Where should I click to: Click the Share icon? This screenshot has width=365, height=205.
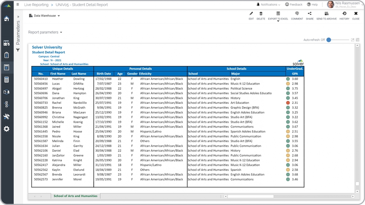coord(310,14)
